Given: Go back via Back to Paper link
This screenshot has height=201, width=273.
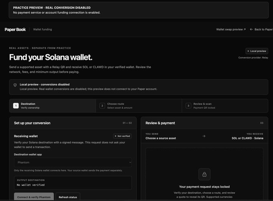Looking at the screenshot, I should click(261, 29).
